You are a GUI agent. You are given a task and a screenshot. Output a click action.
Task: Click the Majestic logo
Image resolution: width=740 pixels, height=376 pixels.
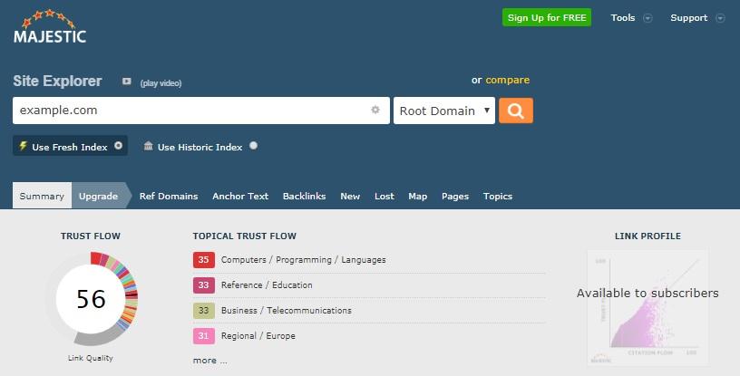50,26
